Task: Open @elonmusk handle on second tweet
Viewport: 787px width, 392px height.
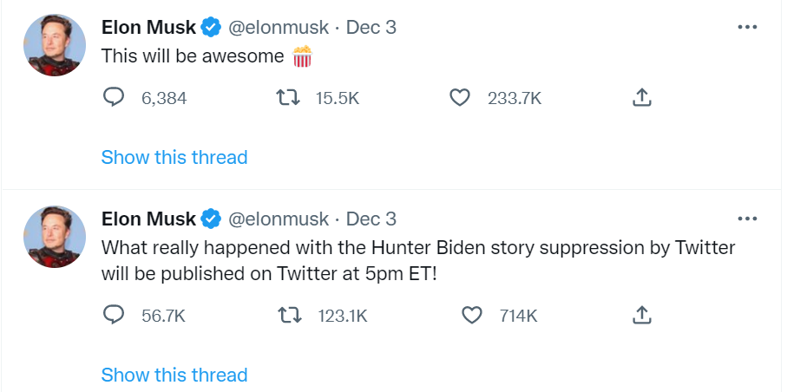Action: (279, 219)
